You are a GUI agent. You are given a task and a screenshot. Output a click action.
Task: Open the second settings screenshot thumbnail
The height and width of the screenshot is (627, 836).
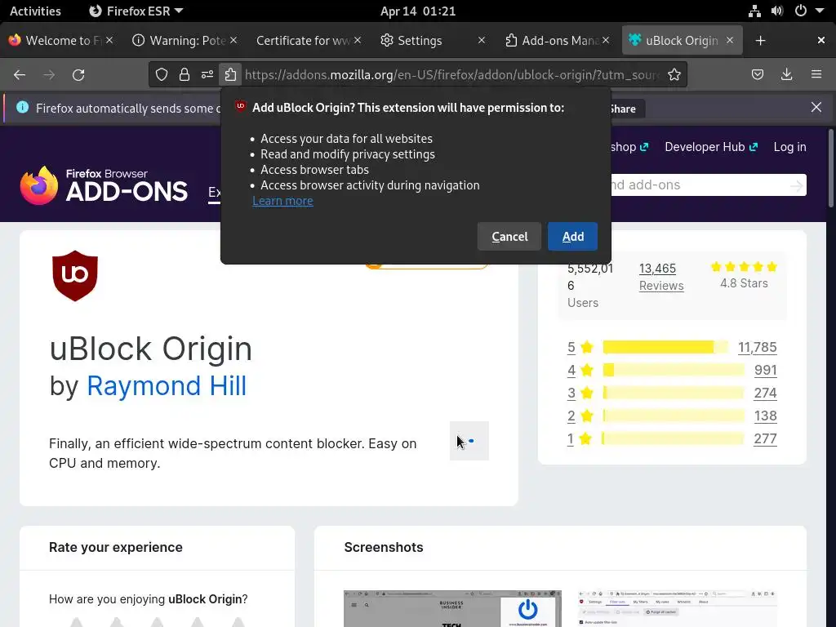[678, 608]
